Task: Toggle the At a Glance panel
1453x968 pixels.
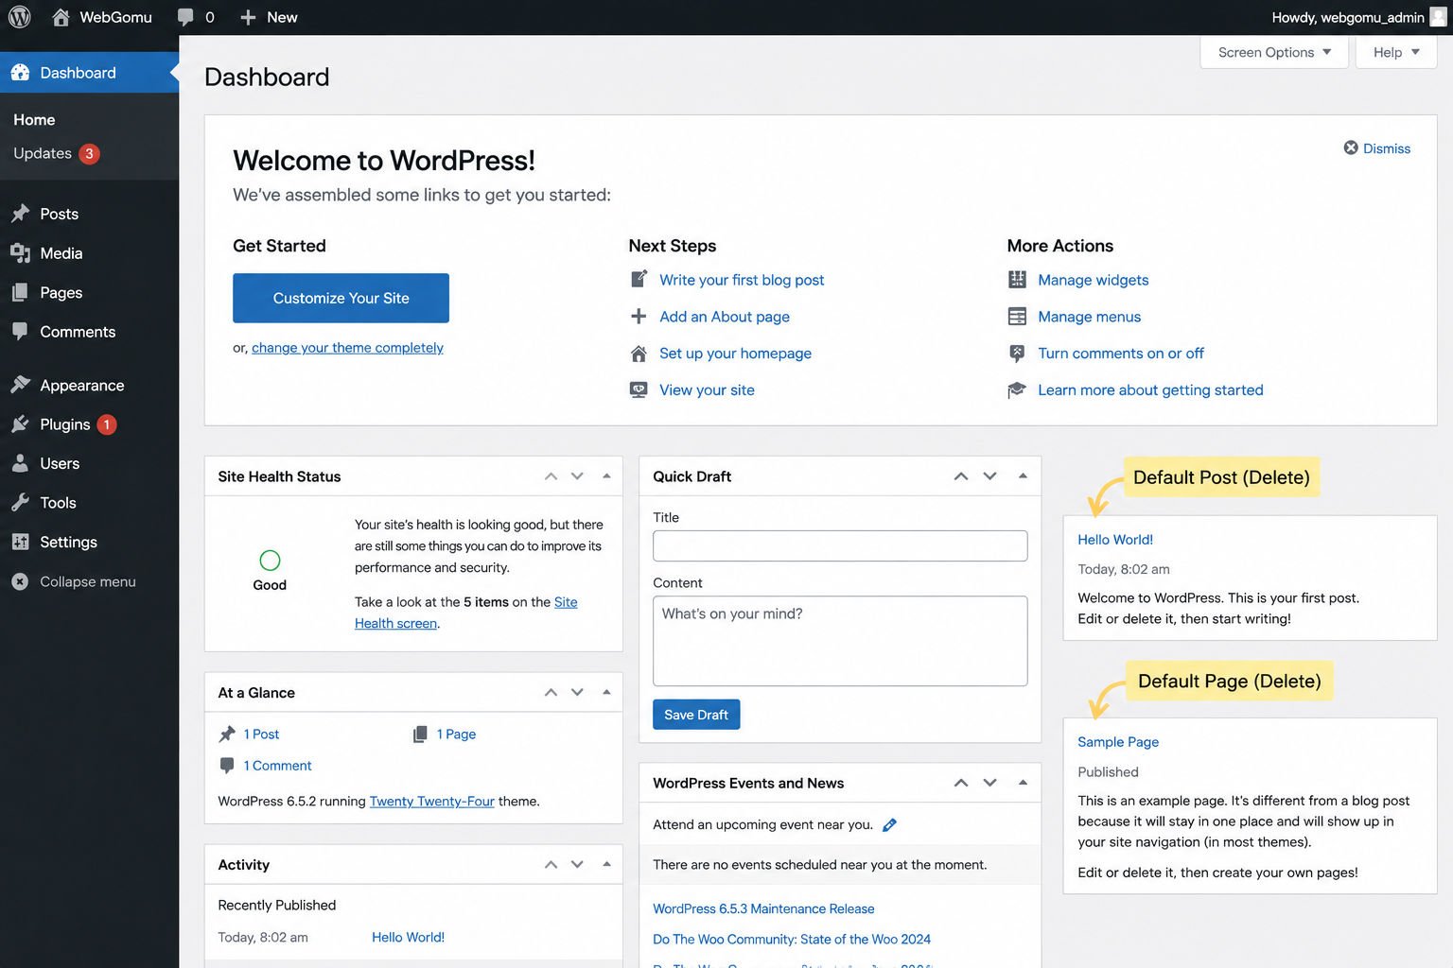Action: (x=606, y=692)
